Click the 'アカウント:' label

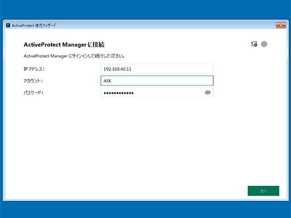coord(33,81)
